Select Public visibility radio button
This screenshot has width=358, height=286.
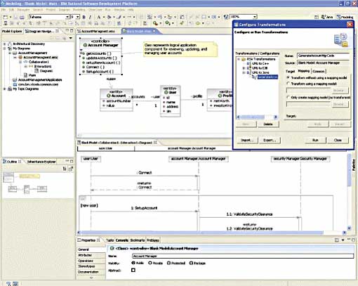133,263
